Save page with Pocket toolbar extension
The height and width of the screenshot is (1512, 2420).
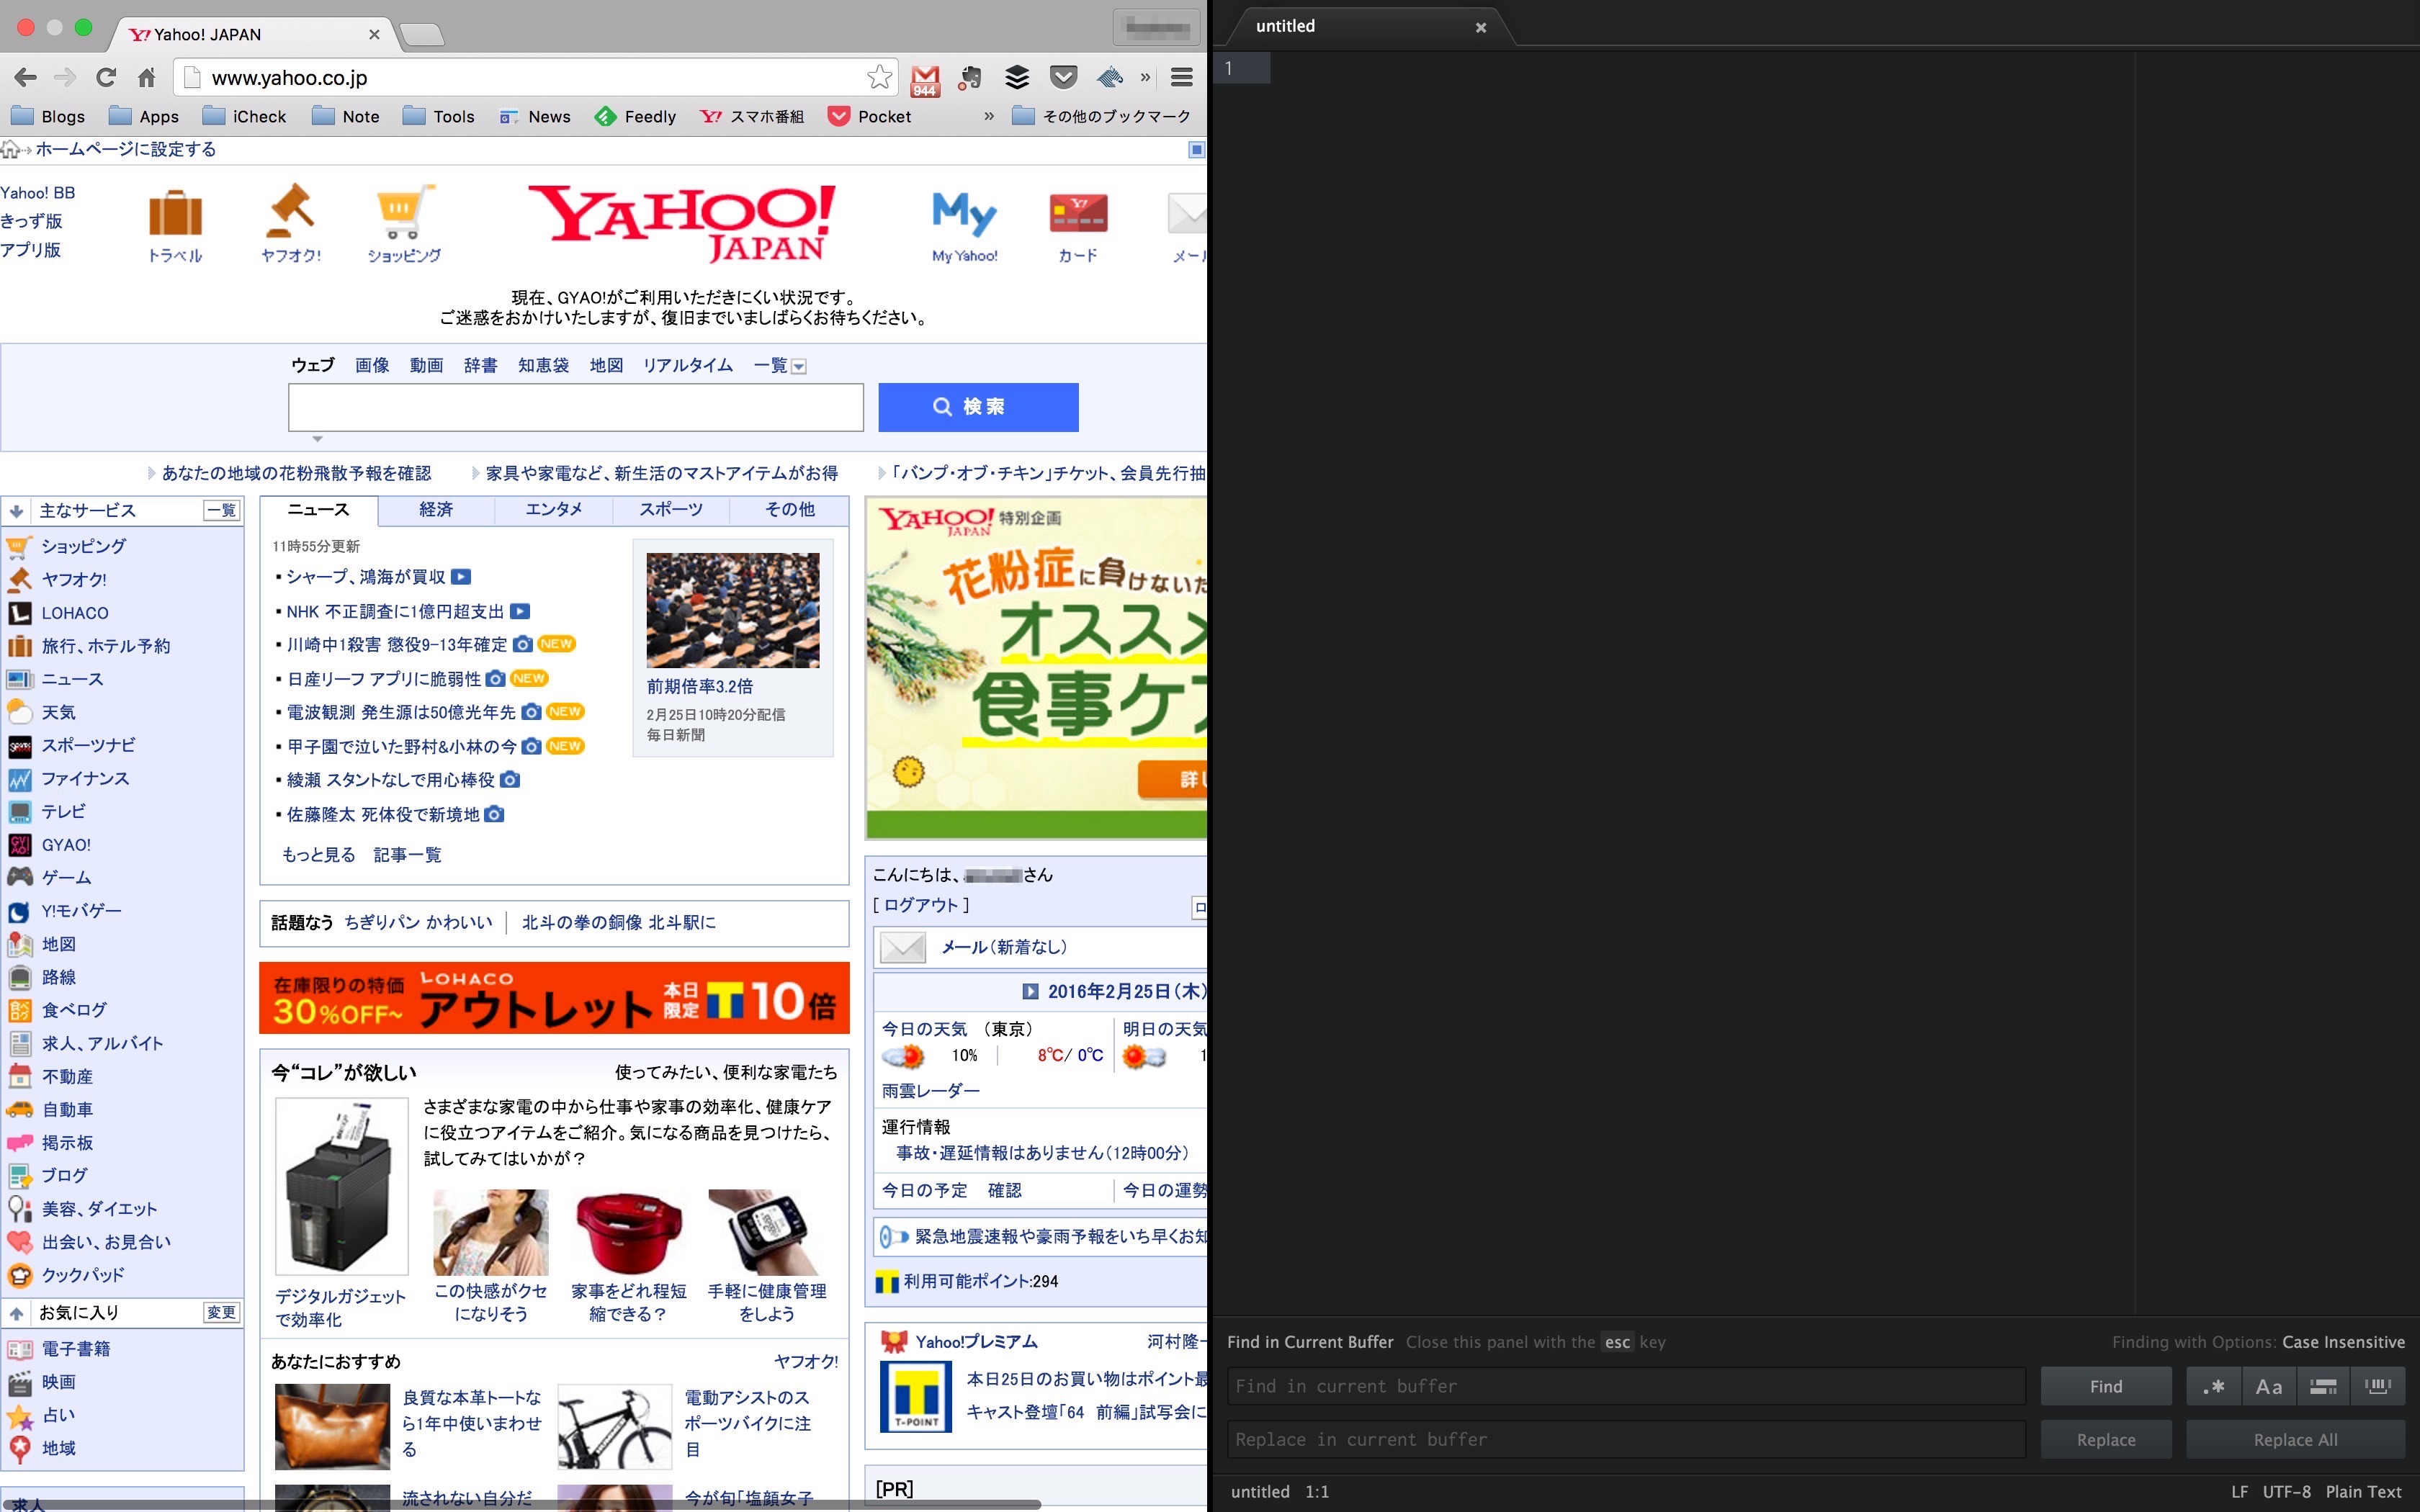pos(1063,77)
